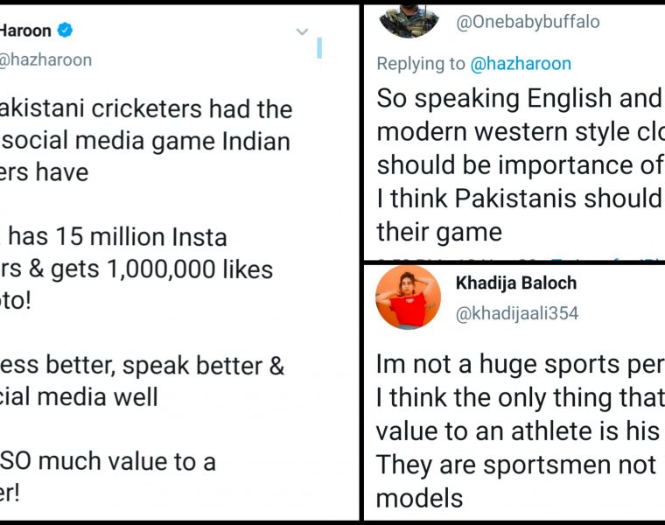Open the tweet options chevron on Haroon's tweet
This screenshot has width=665, height=525.
302,32
